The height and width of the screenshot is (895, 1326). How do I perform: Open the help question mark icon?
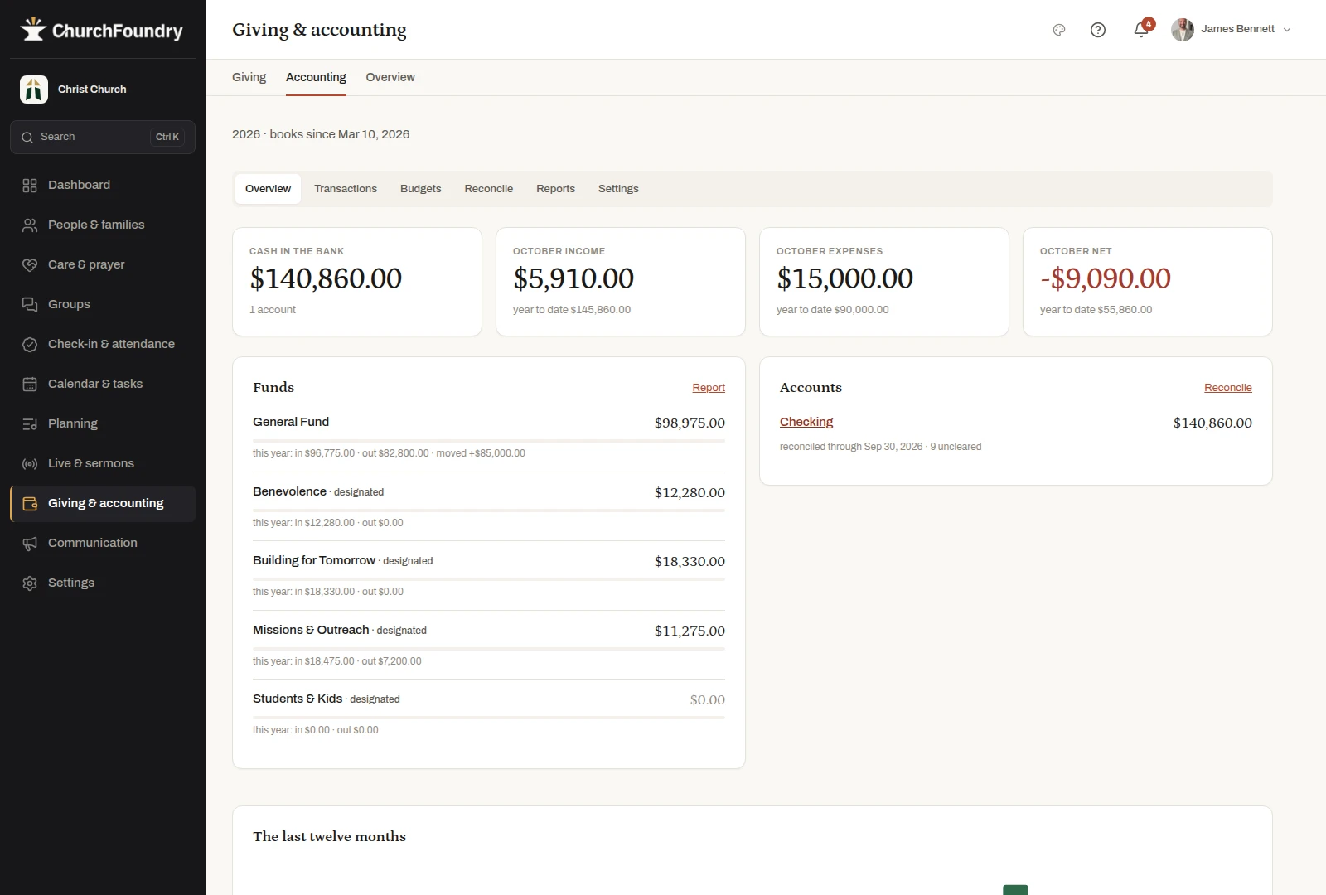tap(1098, 30)
